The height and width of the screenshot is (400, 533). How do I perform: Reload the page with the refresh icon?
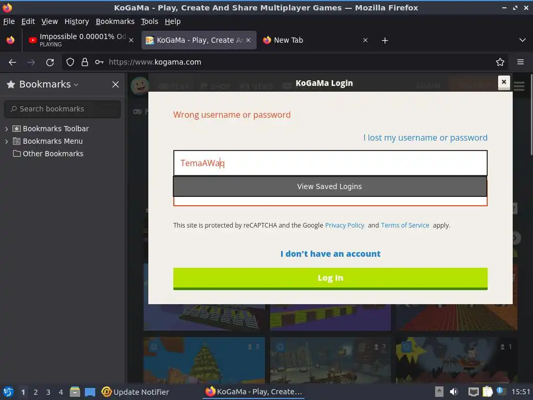point(50,63)
